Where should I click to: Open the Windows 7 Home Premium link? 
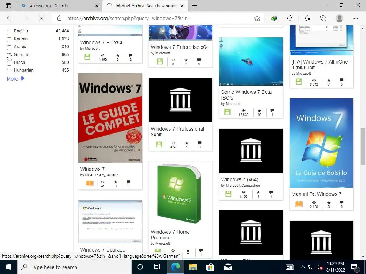170,235
